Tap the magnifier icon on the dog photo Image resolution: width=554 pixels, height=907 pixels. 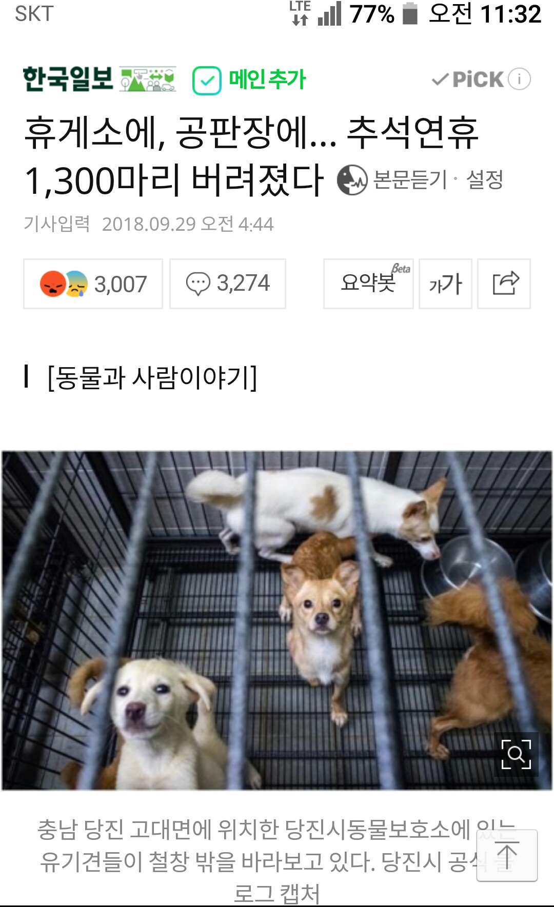coord(516,754)
